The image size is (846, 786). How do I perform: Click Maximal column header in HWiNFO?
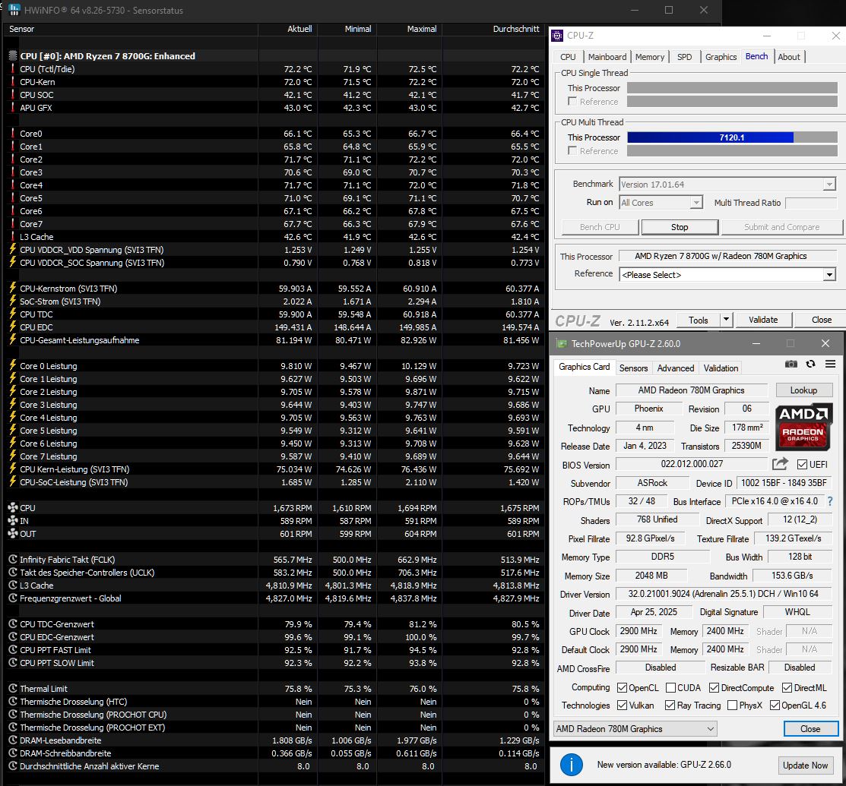(x=422, y=29)
